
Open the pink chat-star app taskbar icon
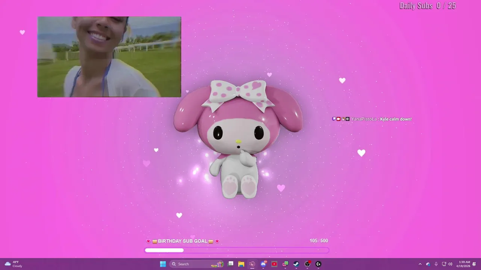tap(285, 264)
